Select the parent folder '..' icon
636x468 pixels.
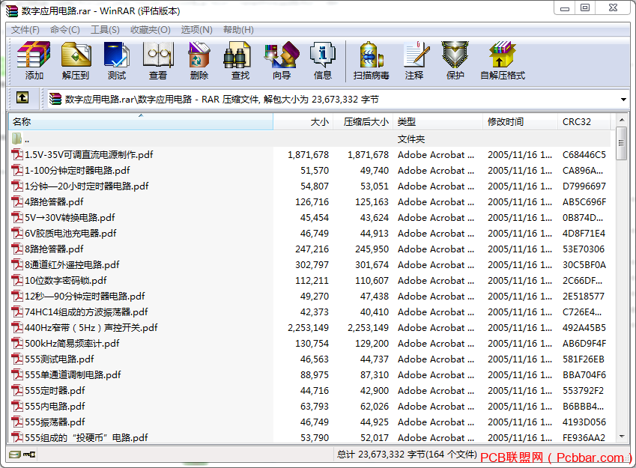[x=16, y=139]
